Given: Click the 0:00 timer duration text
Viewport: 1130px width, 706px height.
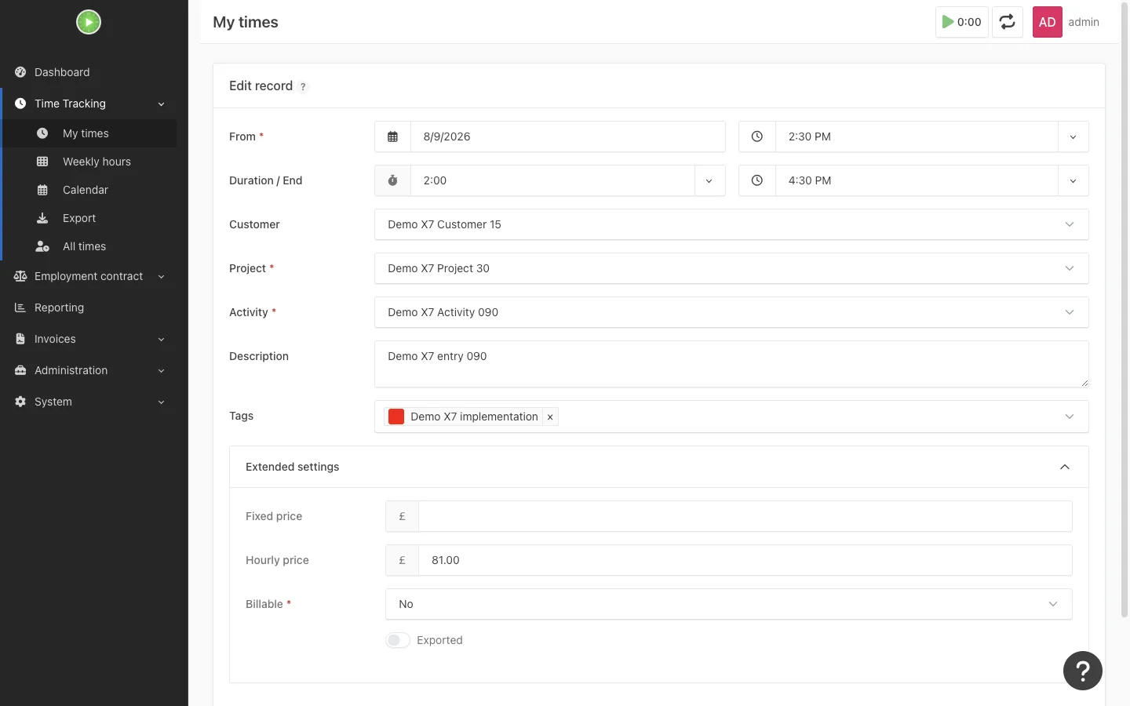Looking at the screenshot, I should point(969,22).
